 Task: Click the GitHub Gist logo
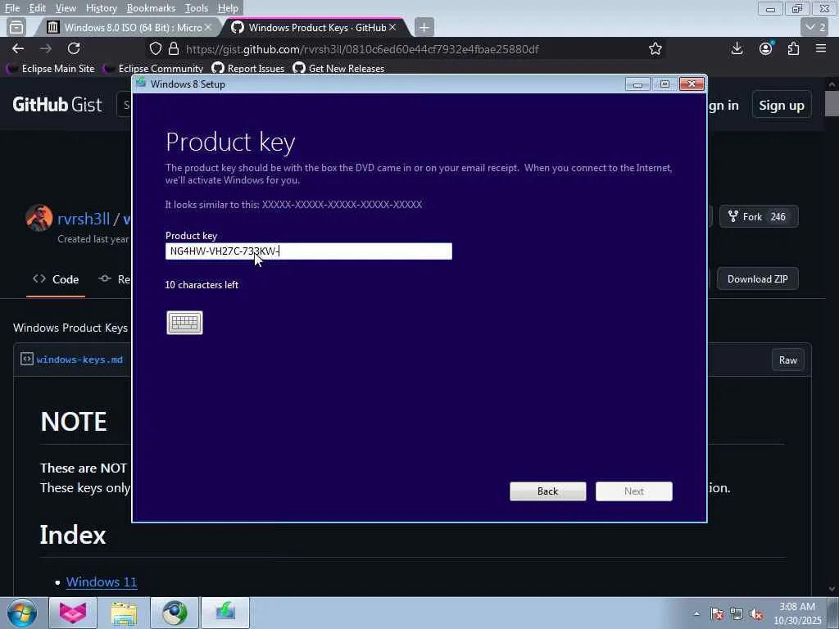point(57,104)
